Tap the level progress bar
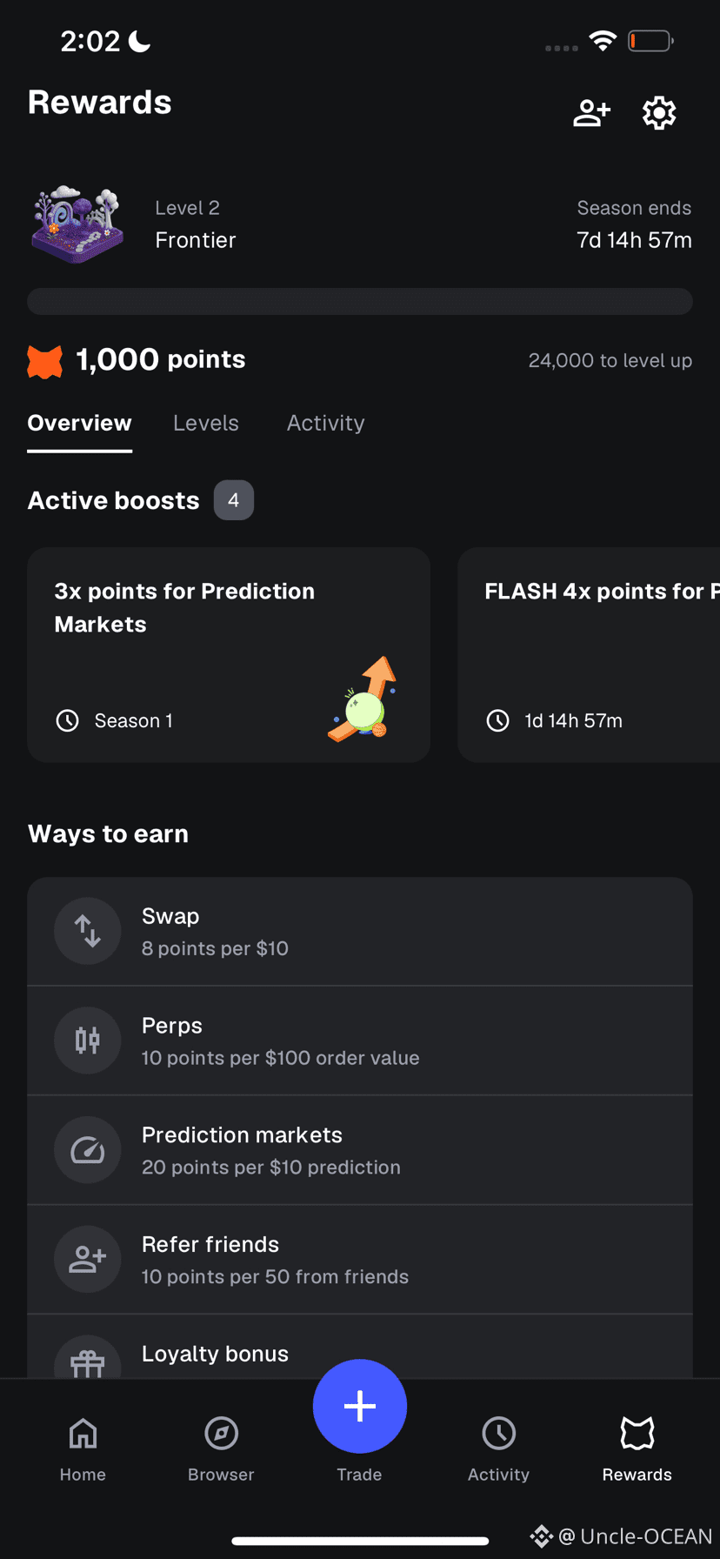 click(360, 301)
